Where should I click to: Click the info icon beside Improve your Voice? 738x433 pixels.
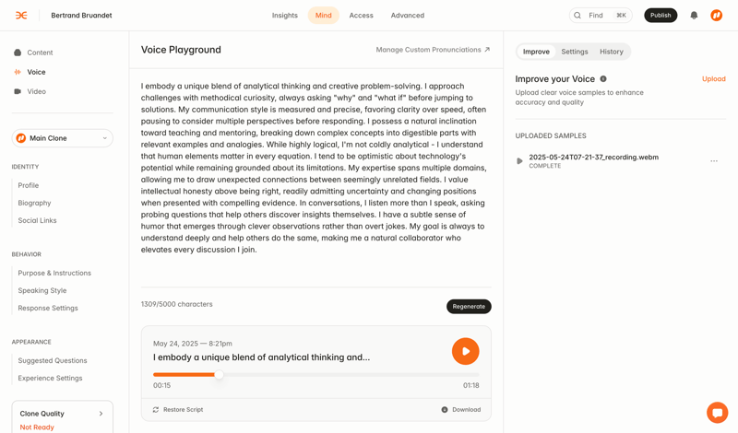pyautogui.click(x=603, y=79)
